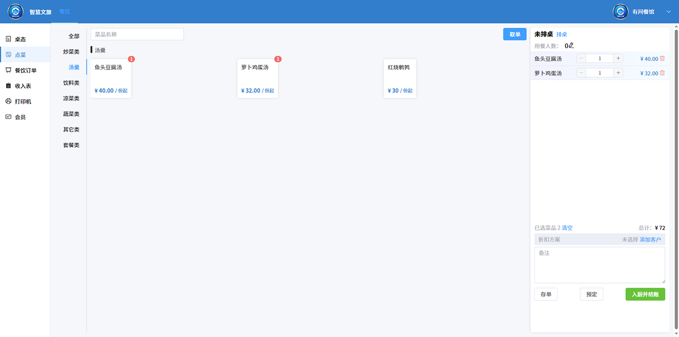
Task: Select the 饮料类 category
Action: pos(71,83)
